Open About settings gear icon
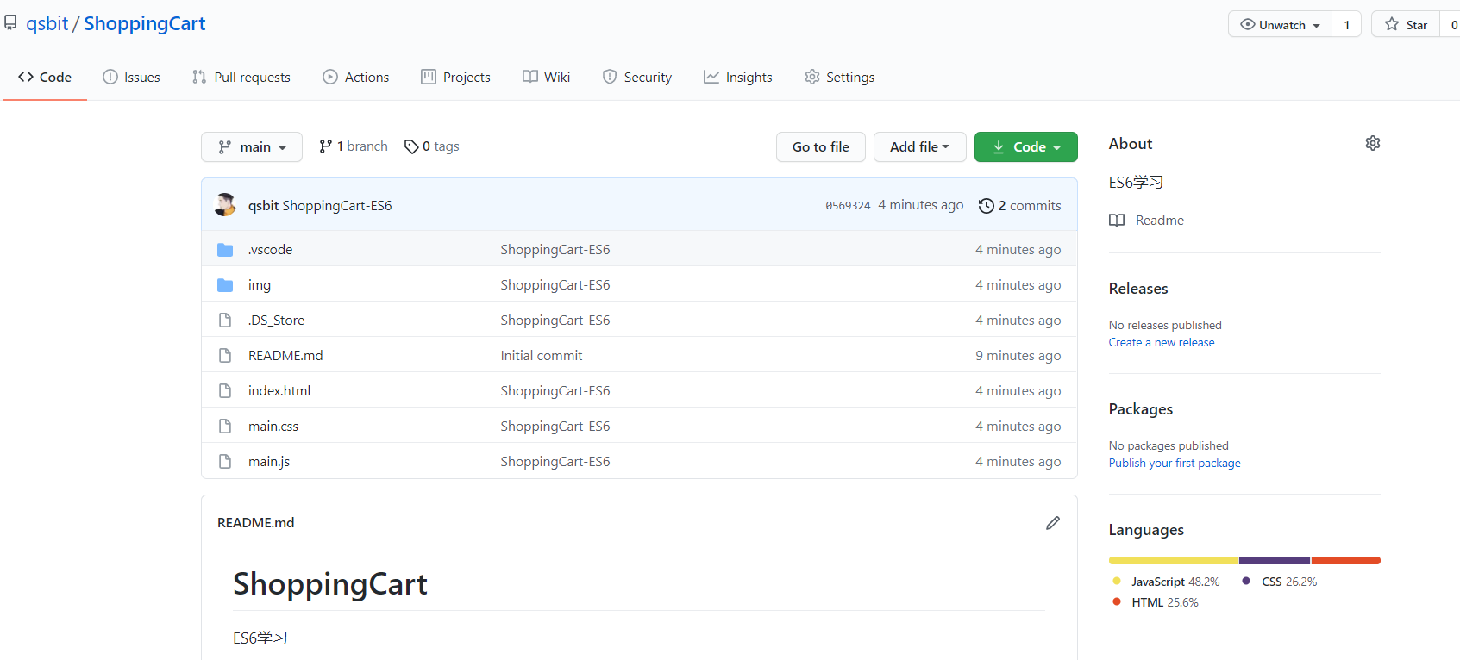 (1373, 143)
